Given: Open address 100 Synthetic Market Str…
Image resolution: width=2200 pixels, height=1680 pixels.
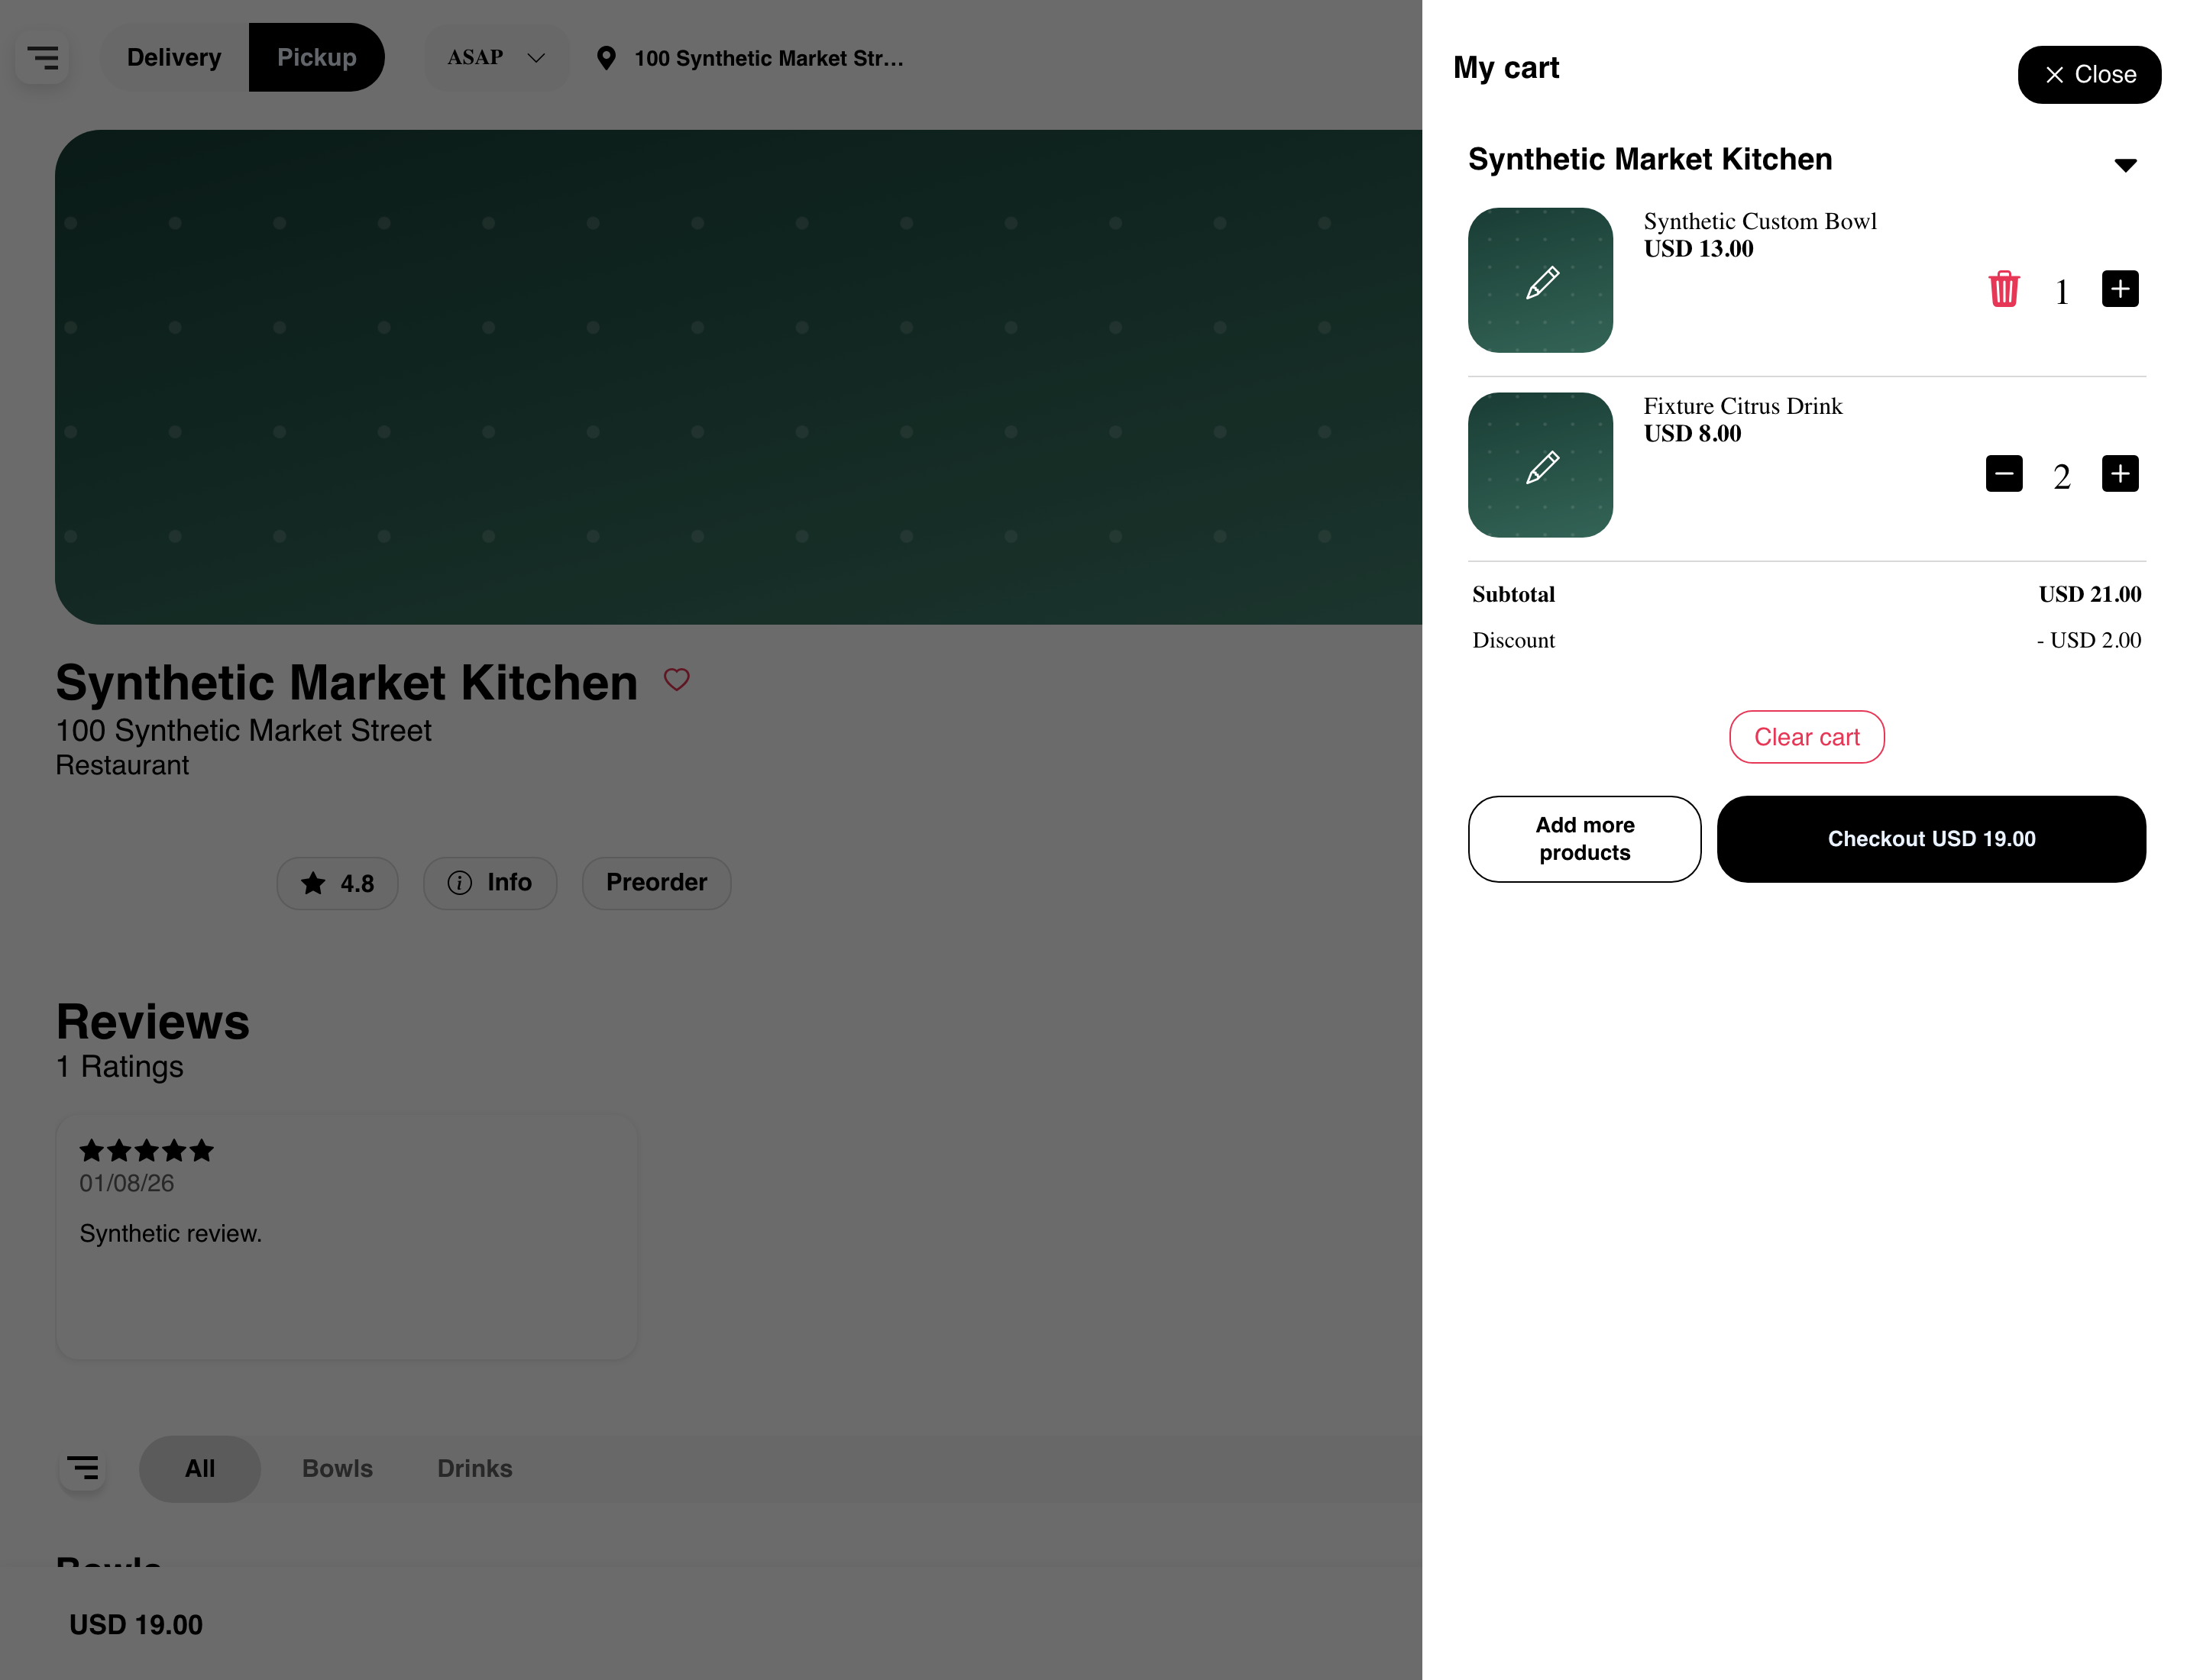Looking at the screenshot, I should pos(768,58).
